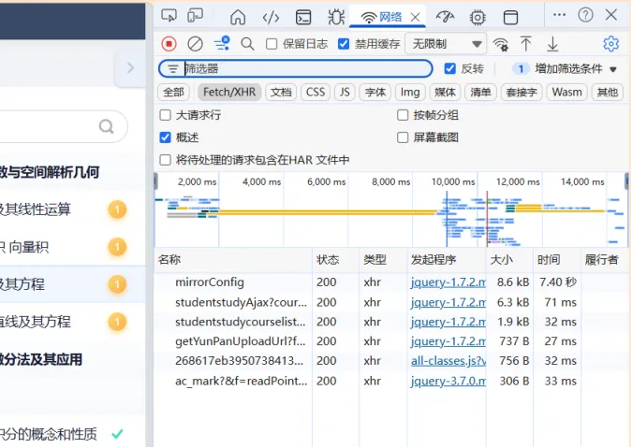Viewport: 632px width, 448px height.
Task: Expand the page sidebar chevron arrow
Action: pos(130,67)
